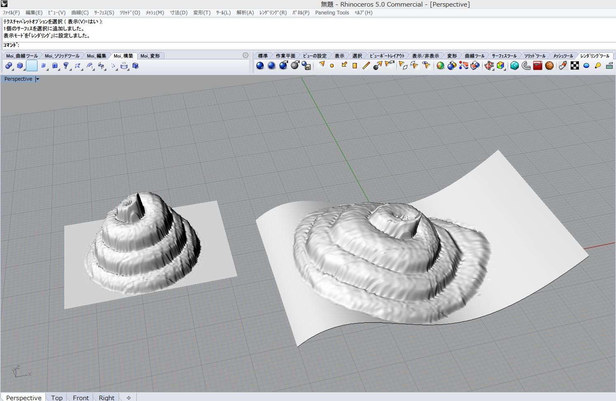Switch to the サーフェスツール toolbar tab
616x401 pixels.
click(504, 56)
